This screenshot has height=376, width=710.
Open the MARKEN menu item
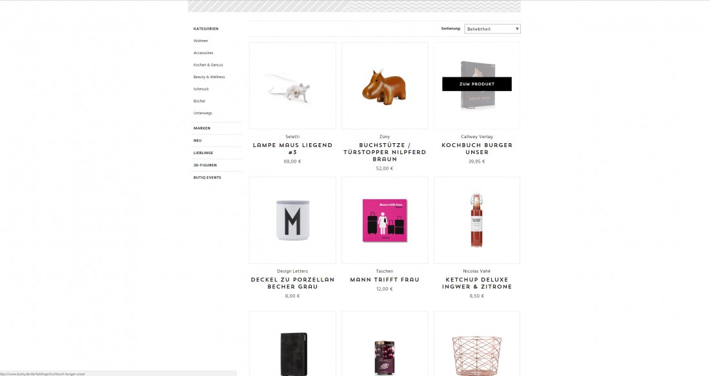(x=202, y=128)
